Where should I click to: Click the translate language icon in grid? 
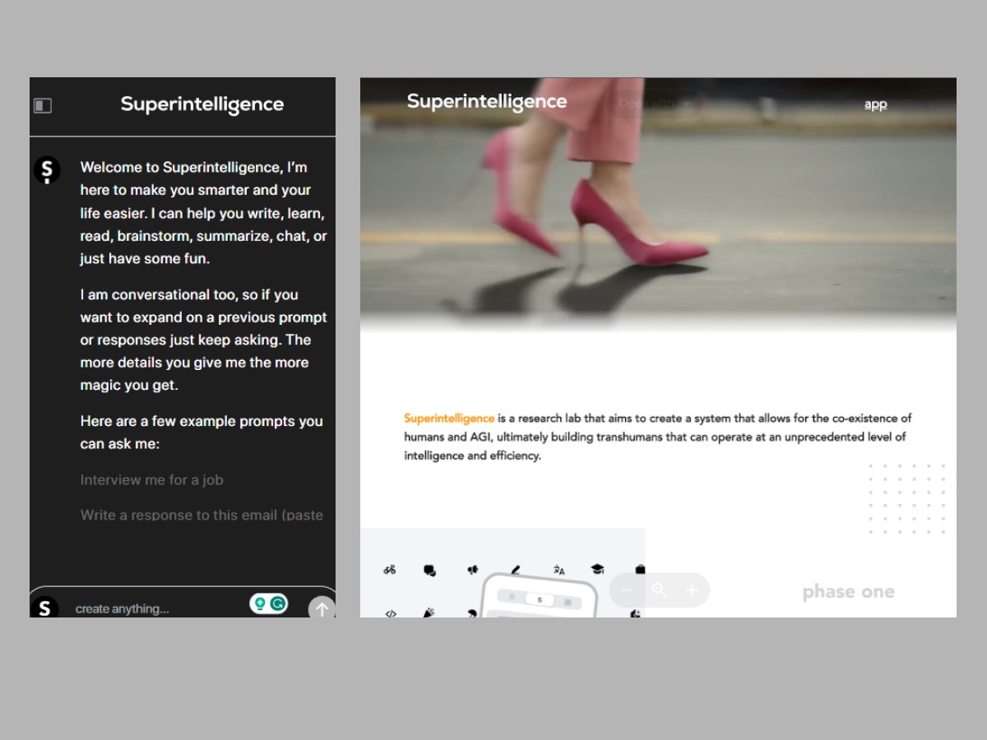pos(559,569)
